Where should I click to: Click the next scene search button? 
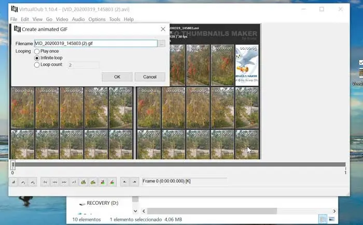point(112,182)
